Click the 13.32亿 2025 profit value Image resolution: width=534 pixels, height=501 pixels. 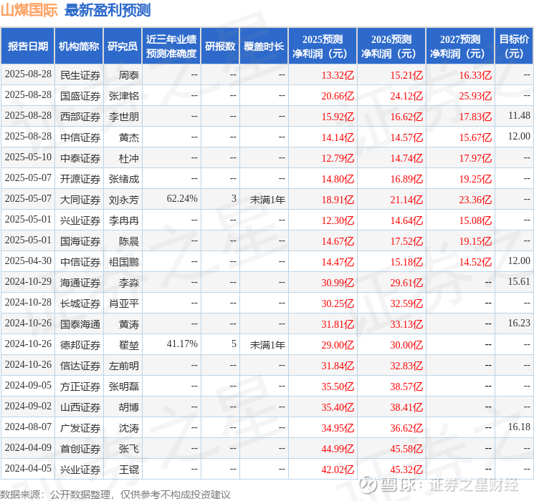click(338, 75)
